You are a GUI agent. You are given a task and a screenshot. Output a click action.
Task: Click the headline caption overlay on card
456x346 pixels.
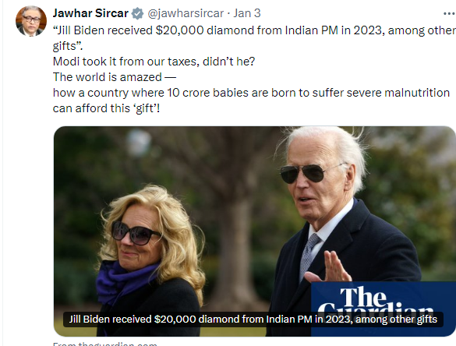(253, 320)
